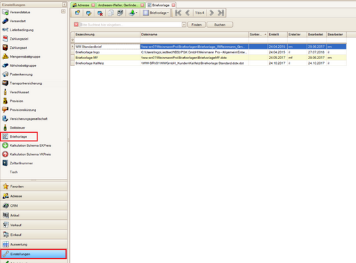Click the edit record toolbar icon
356x263 pixels.
(88, 13)
